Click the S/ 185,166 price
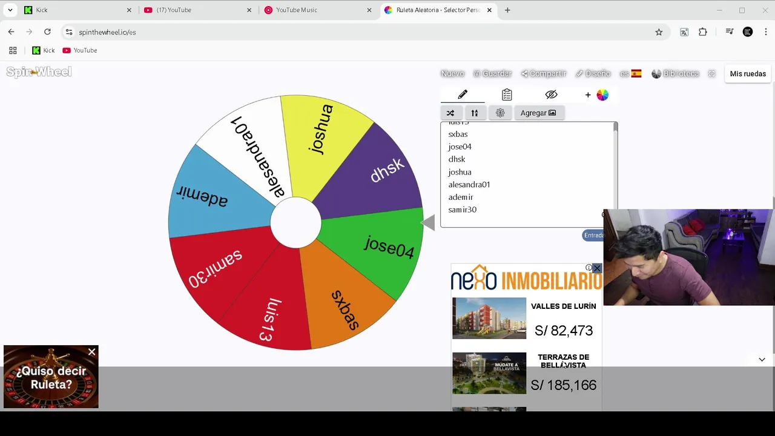The height and width of the screenshot is (436, 775). (x=564, y=385)
